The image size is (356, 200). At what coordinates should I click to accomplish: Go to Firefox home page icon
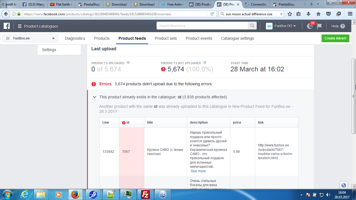[x=318, y=14]
